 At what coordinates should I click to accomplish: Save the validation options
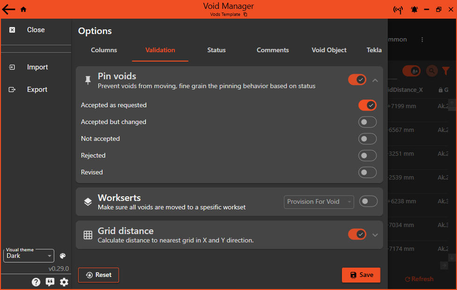pos(361,275)
